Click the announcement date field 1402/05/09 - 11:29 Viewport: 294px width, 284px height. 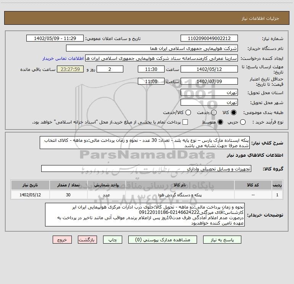pos(55,39)
